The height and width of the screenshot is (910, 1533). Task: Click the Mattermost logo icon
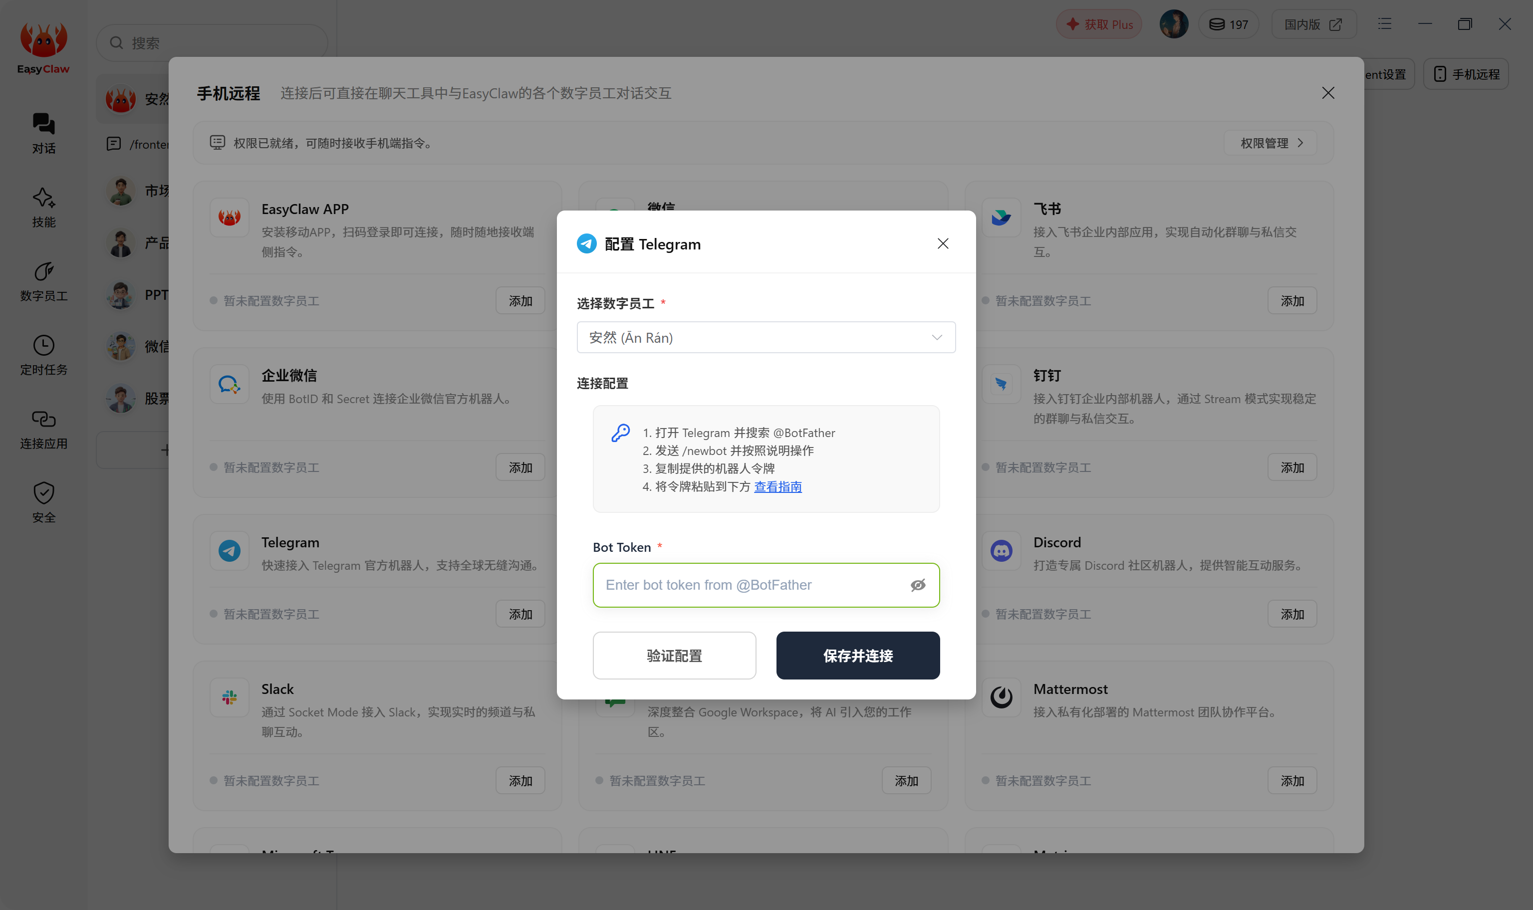pos(1001,697)
